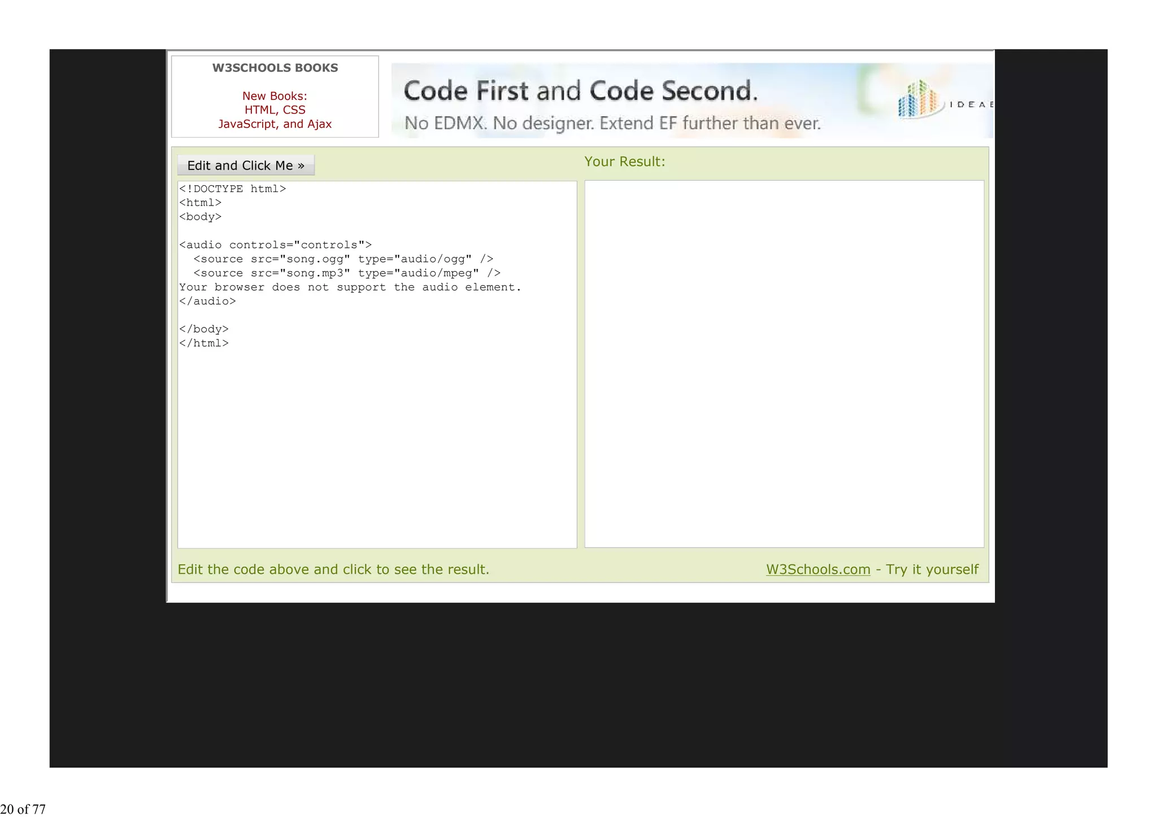Select the HTML, CSS books link
The width and height of the screenshot is (1157, 817).
[x=275, y=110]
